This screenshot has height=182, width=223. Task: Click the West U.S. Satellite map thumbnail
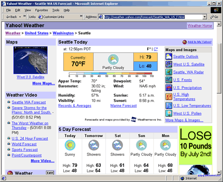[x=30, y=60]
